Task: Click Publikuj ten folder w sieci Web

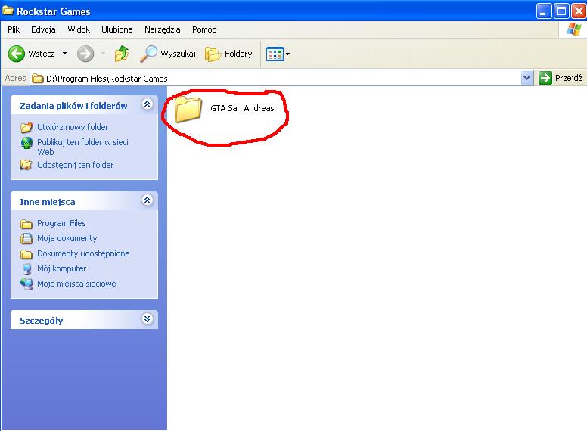Action: coord(82,147)
